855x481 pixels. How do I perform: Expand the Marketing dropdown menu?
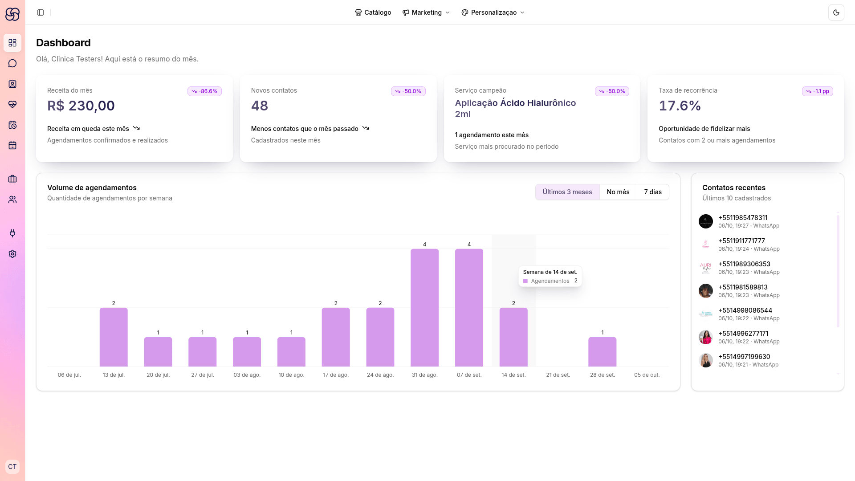[x=426, y=12]
